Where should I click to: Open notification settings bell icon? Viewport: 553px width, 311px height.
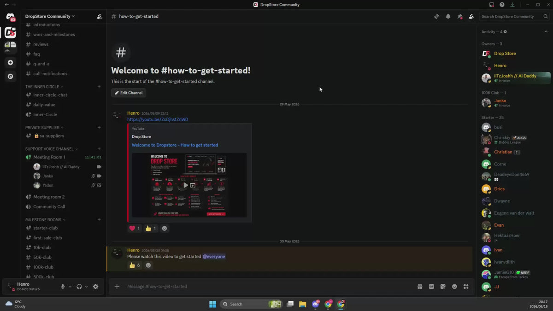click(448, 17)
